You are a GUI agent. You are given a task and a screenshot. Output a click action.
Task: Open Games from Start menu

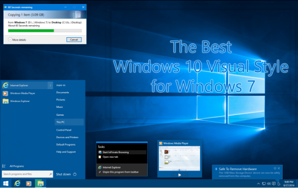point(60,115)
